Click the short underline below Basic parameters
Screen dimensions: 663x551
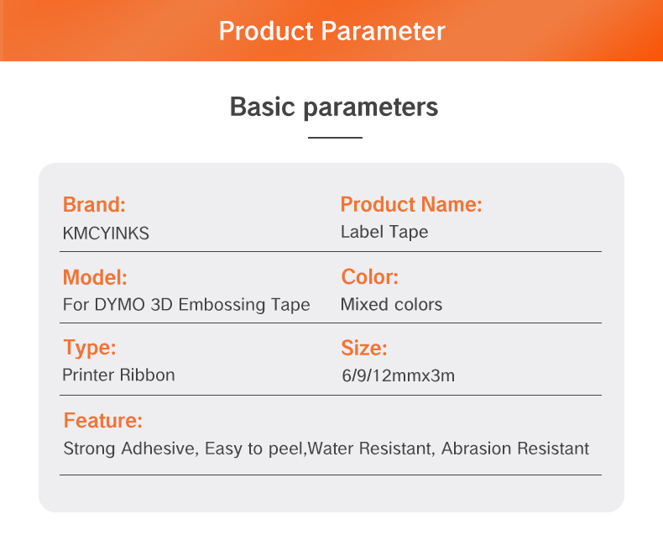tap(335, 137)
